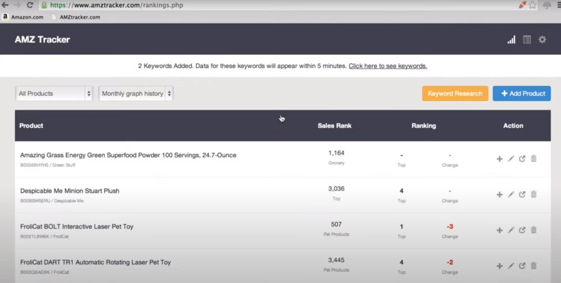561x283 pixels.
Task: Click sales rank 3,445 value
Action: point(336,260)
